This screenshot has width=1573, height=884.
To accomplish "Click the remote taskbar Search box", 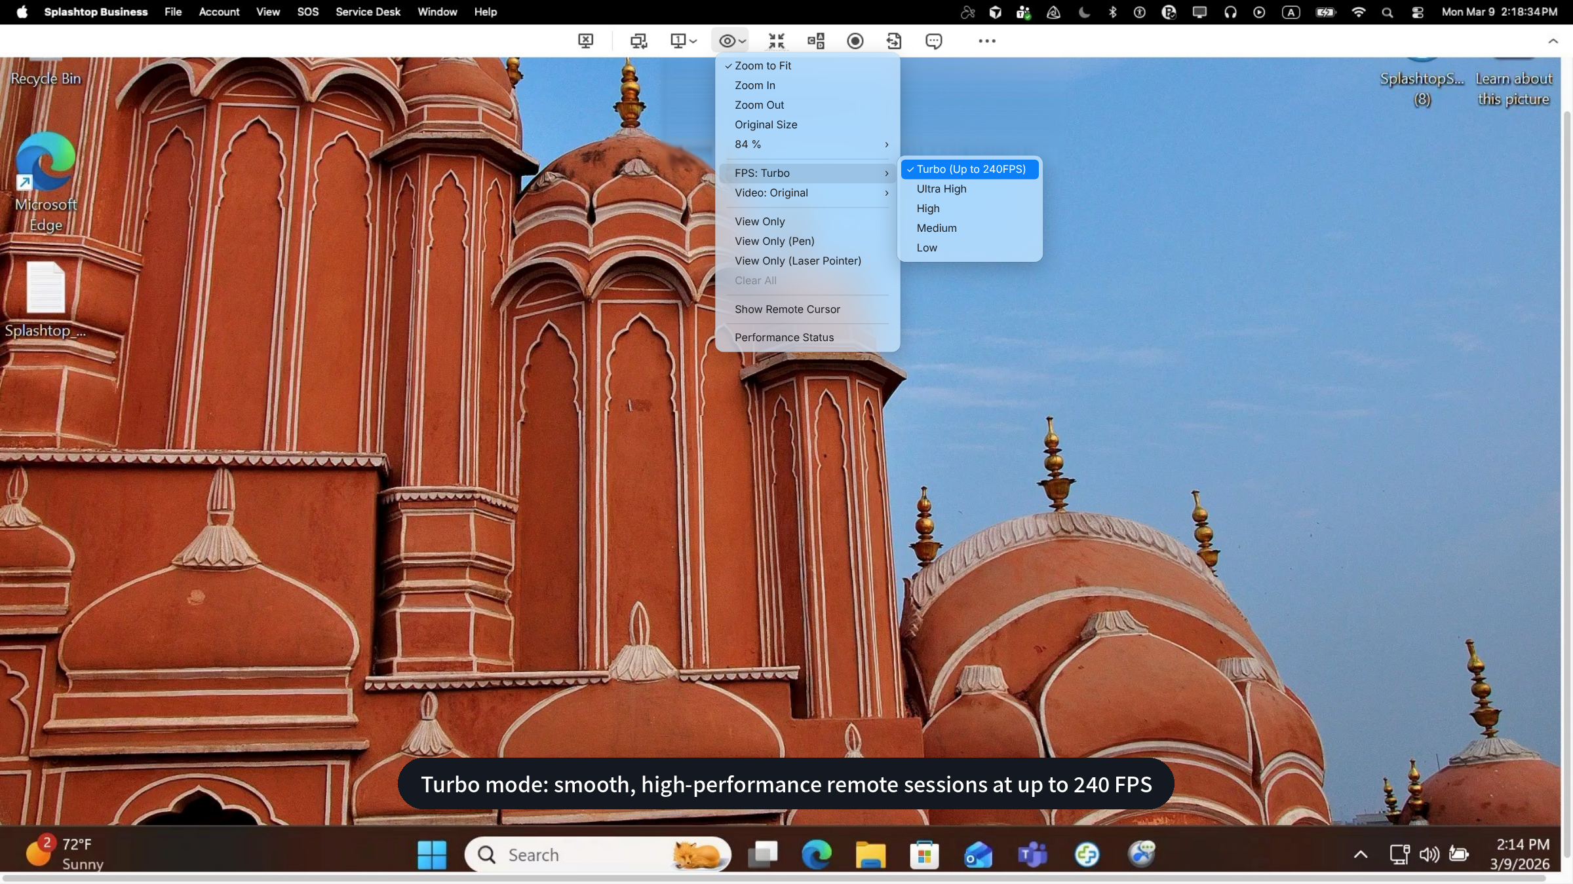I will [598, 855].
